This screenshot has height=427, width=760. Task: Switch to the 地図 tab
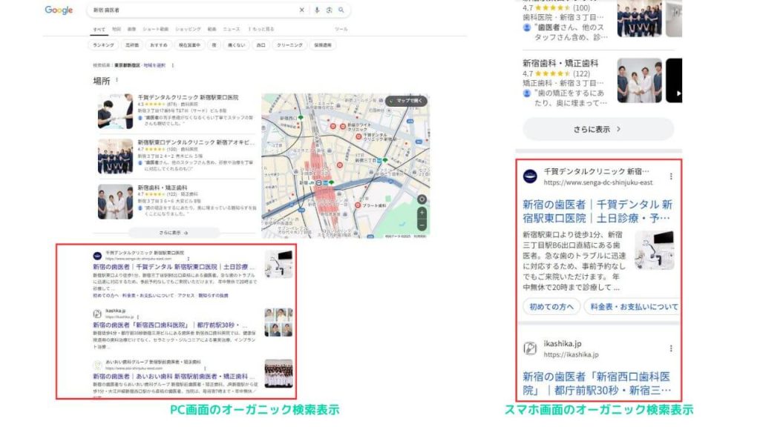coord(117,29)
